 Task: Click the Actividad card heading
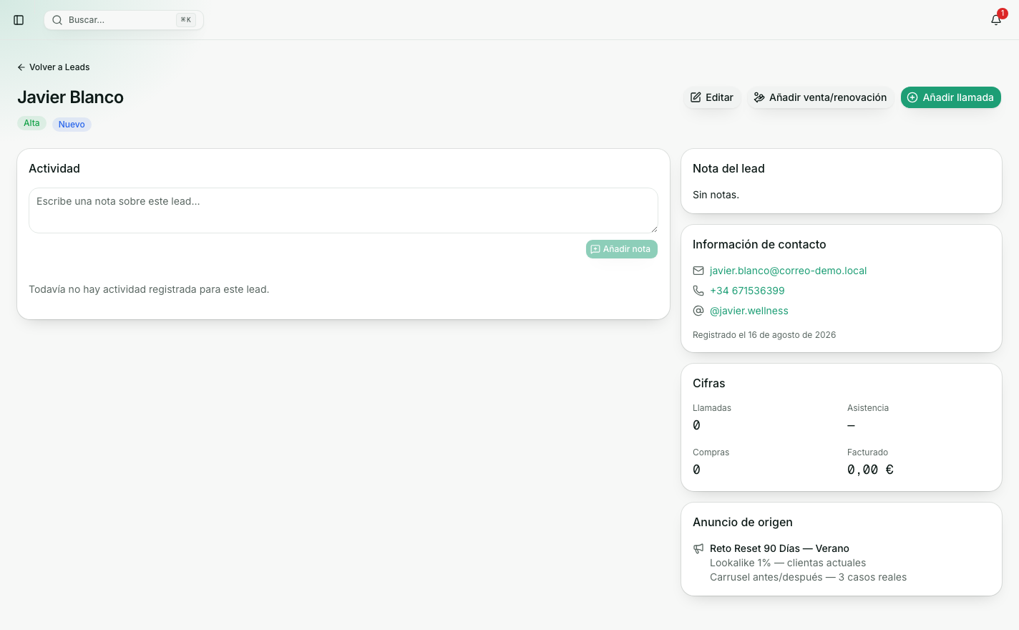pyautogui.click(x=54, y=168)
